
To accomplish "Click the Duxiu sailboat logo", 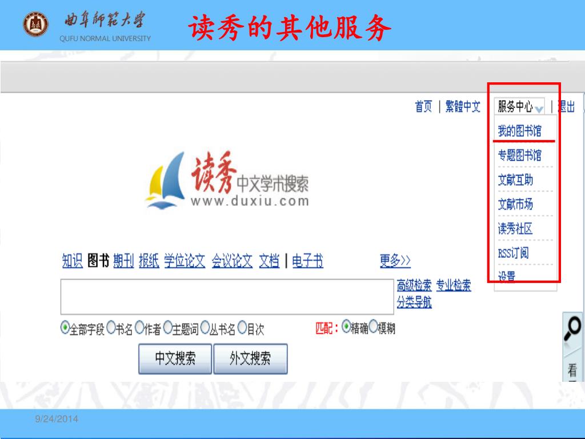I will tap(166, 180).
